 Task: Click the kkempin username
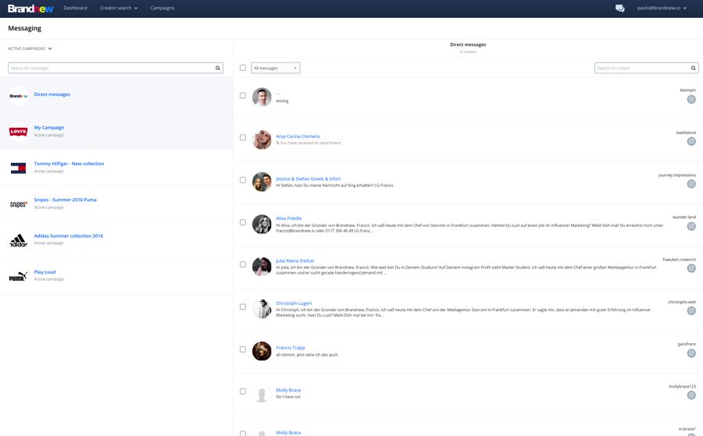(687, 90)
